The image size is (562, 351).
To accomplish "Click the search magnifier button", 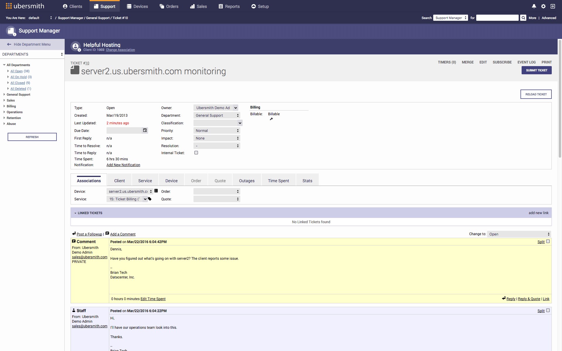I will (x=523, y=18).
